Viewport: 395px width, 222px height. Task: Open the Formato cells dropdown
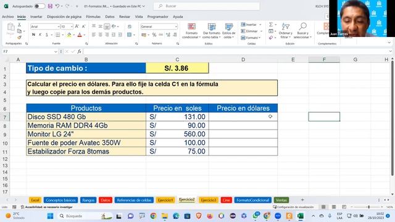pyautogui.click(x=251, y=38)
